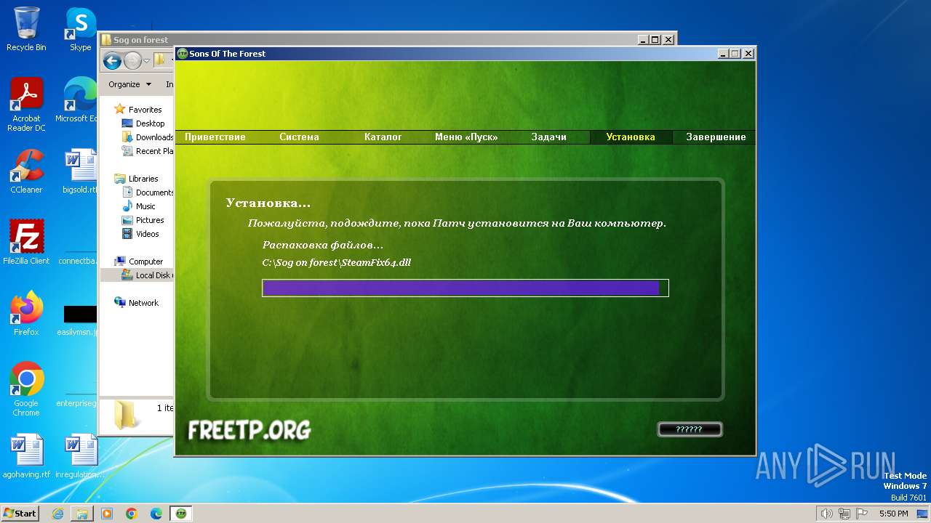This screenshot has height=523, width=931.
Task: Maximize the Sog on forest Explorer window
Action: coord(655,40)
